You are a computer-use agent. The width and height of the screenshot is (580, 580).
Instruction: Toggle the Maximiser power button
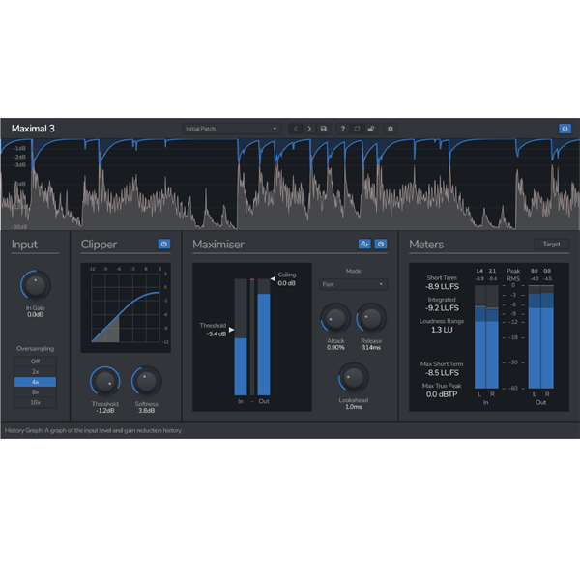[x=381, y=244]
